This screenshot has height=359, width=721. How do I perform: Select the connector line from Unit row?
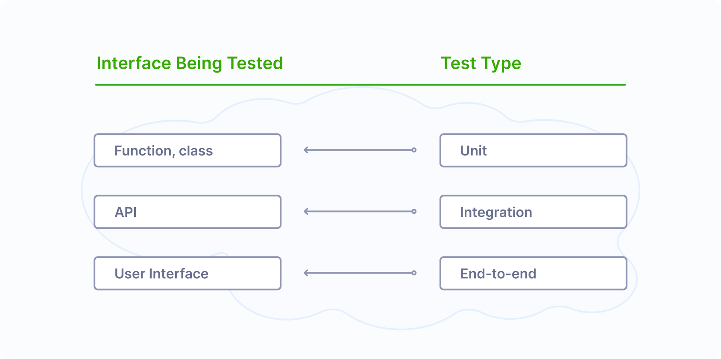pyautogui.click(x=360, y=150)
